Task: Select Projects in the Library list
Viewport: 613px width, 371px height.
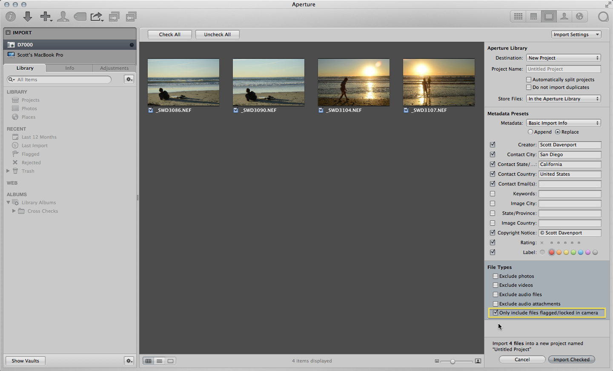Action: tap(31, 100)
